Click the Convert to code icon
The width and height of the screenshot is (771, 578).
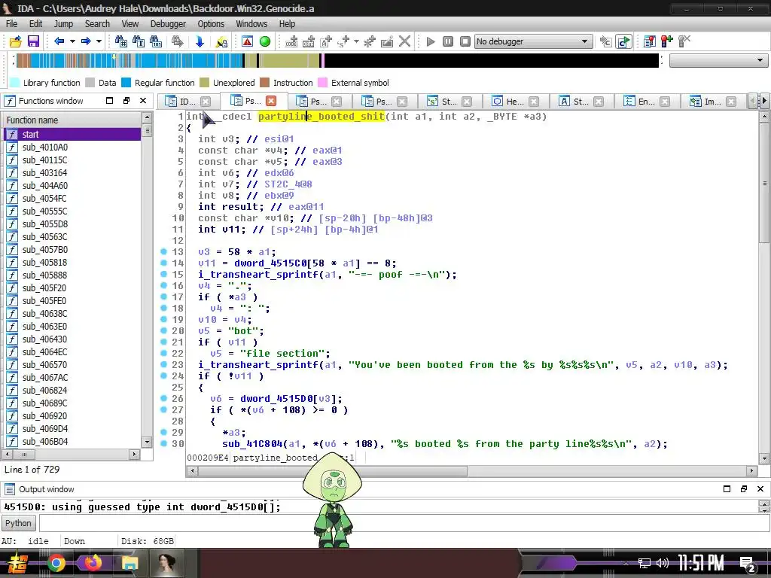(291, 42)
